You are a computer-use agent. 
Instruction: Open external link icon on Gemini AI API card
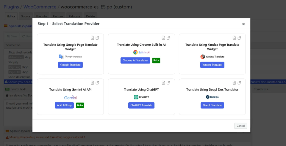click(97, 83)
